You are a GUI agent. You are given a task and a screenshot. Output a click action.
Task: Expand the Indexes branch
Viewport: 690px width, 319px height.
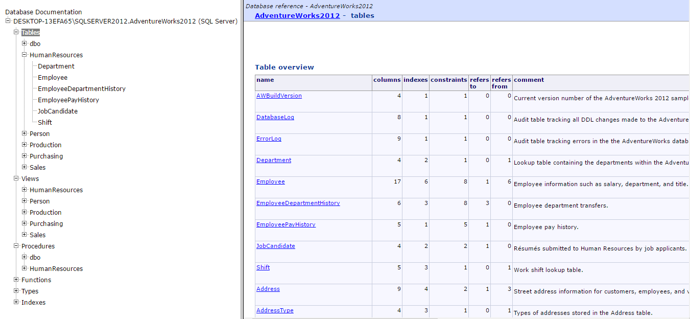[x=16, y=302]
